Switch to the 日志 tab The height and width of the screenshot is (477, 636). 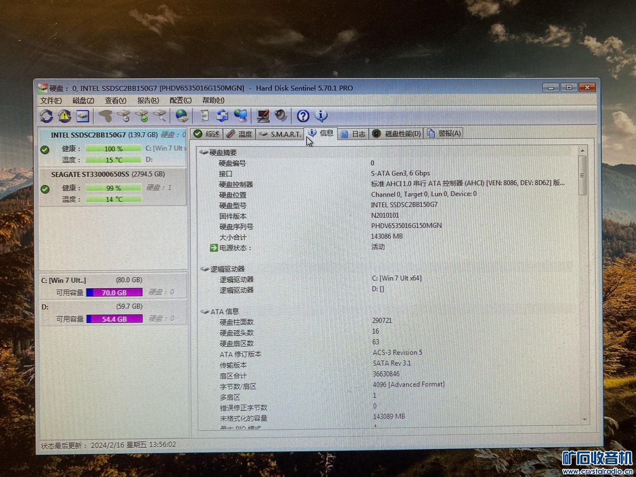tap(353, 134)
